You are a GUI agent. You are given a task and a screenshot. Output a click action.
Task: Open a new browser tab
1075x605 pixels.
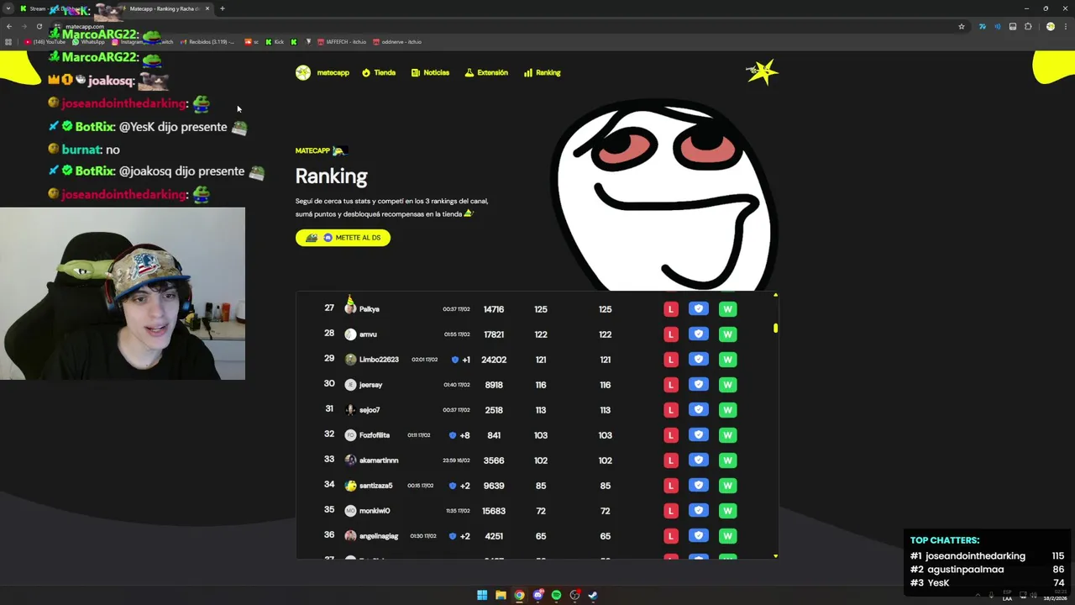pos(223,8)
